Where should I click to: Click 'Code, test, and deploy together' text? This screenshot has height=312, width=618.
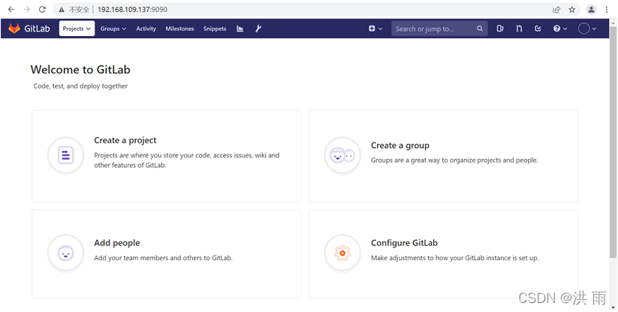click(x=80, y=85)
